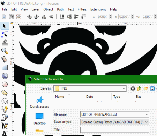Sort files by Size column header

[x=139, y=97]
